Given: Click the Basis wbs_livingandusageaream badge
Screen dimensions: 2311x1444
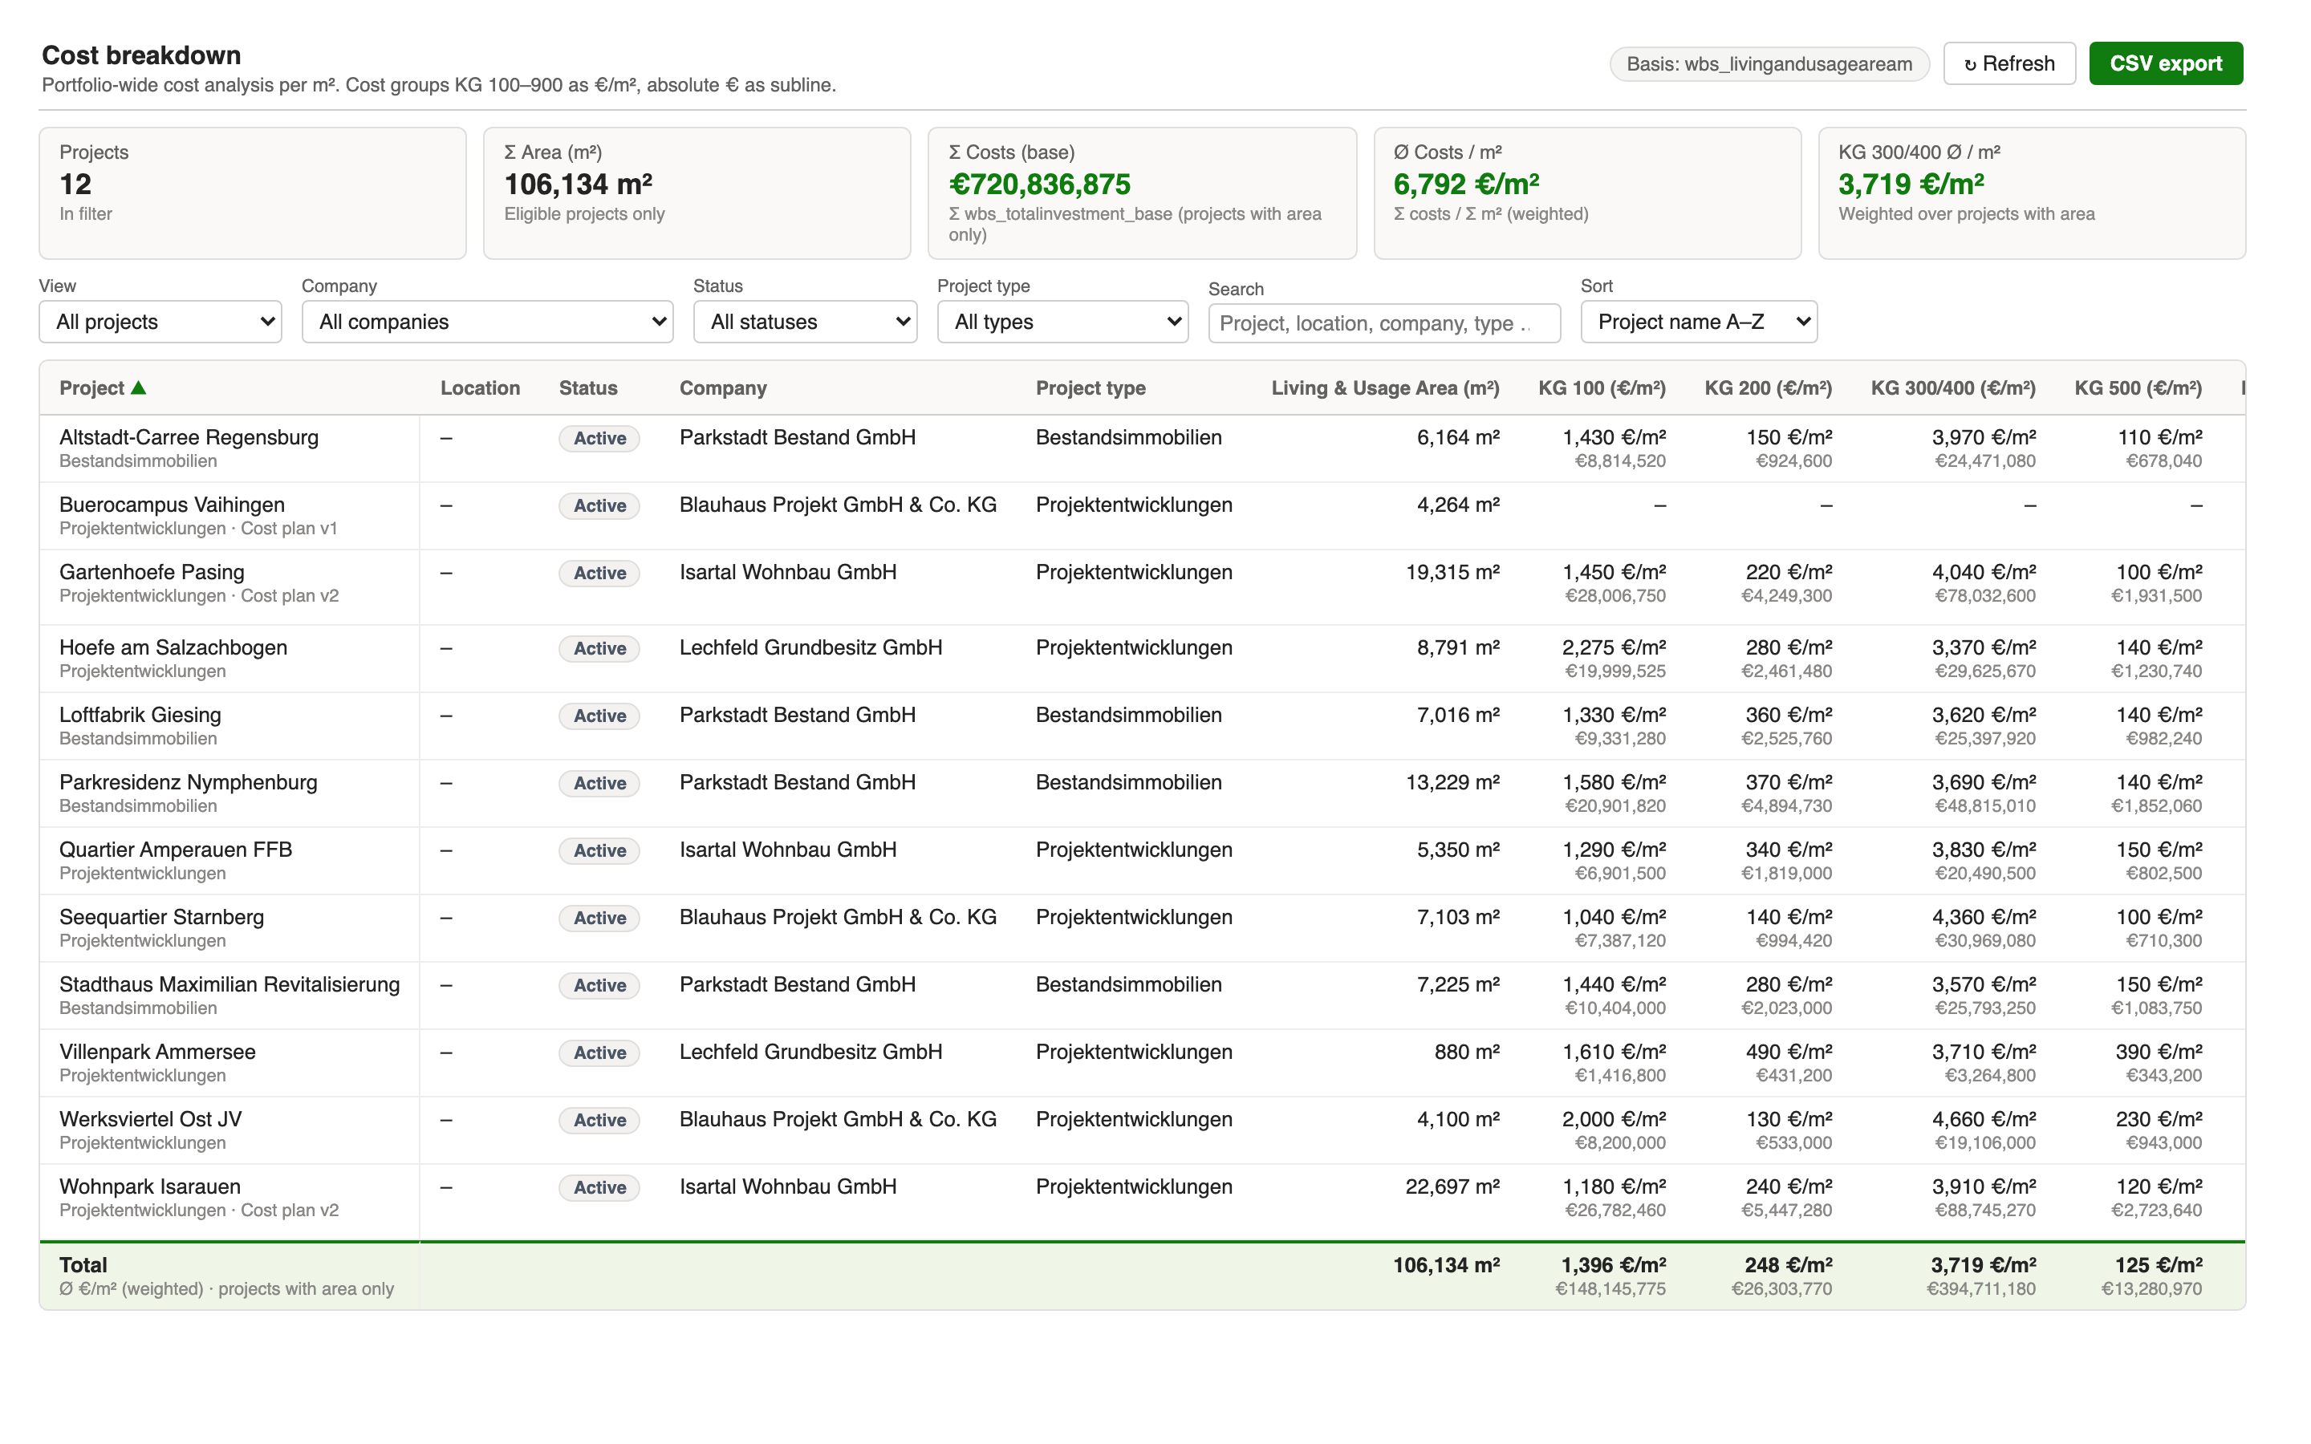Looking at the screenshot, I should coord(1769,64).
